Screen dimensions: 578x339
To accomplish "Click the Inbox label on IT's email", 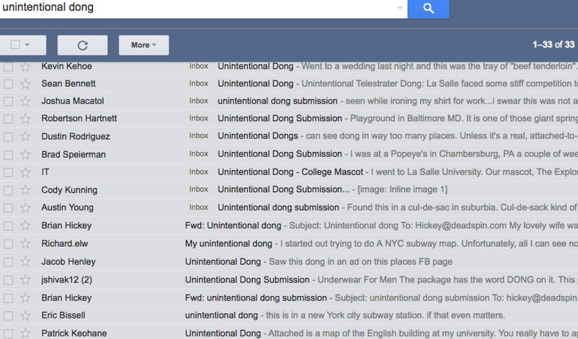I will coord(198,172).
